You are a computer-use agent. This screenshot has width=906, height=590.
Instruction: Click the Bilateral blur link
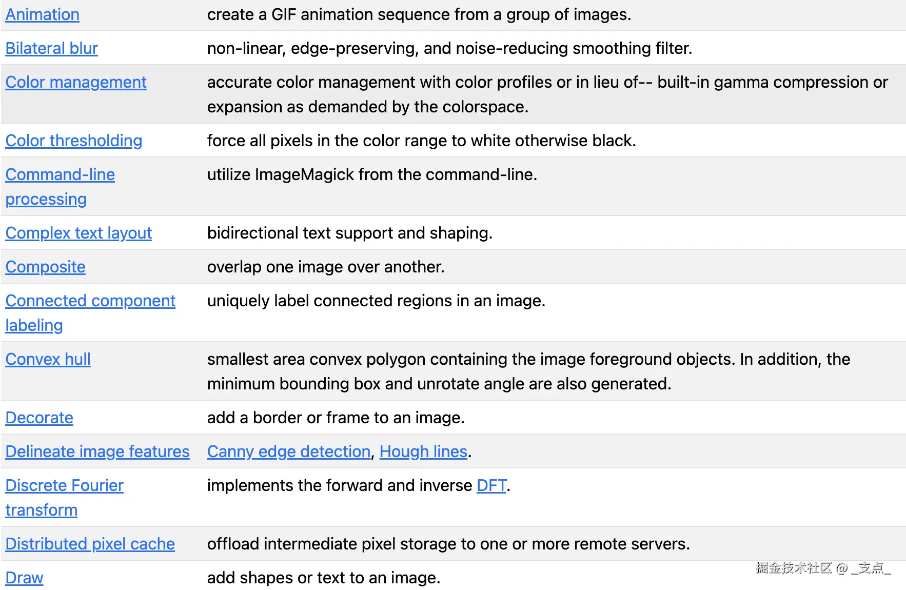51,48
